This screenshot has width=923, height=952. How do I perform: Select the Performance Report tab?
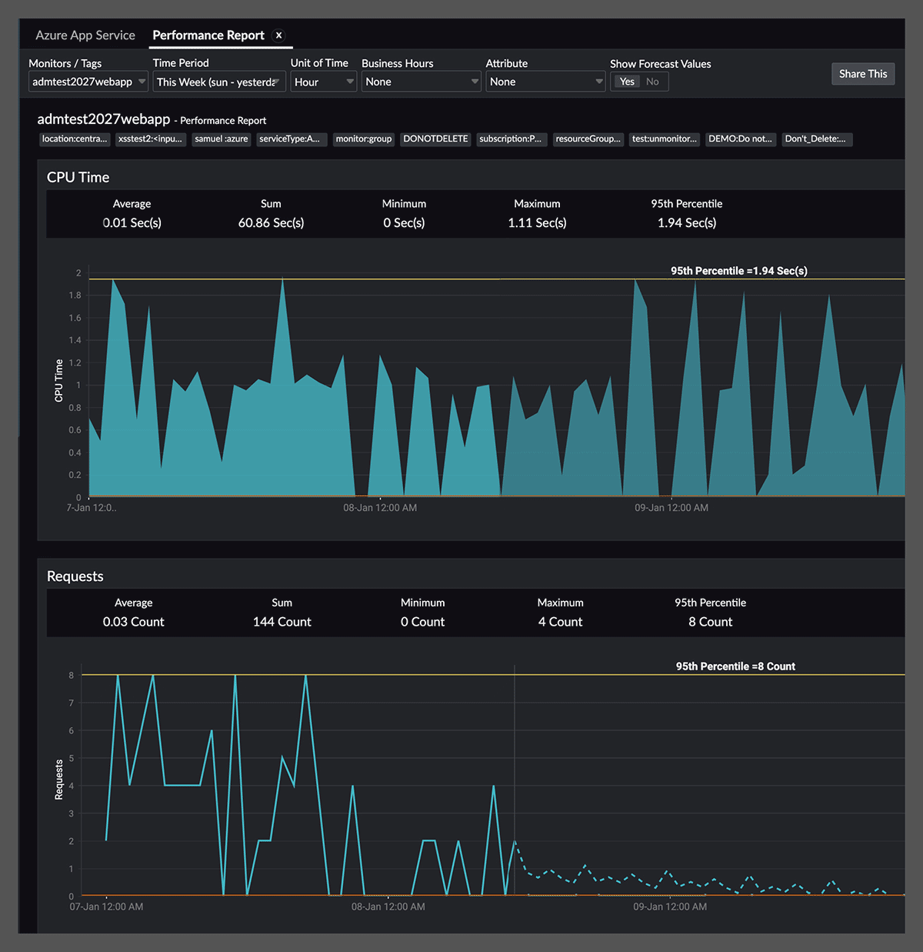[x=208, y=35]
